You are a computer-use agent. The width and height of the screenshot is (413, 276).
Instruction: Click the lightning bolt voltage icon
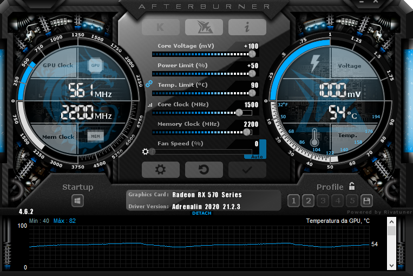point(314,63)
